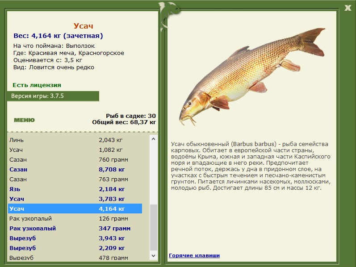The image size is (356, 267).
Task: Click the fish image of the barbel
Action: click(252, 77)
